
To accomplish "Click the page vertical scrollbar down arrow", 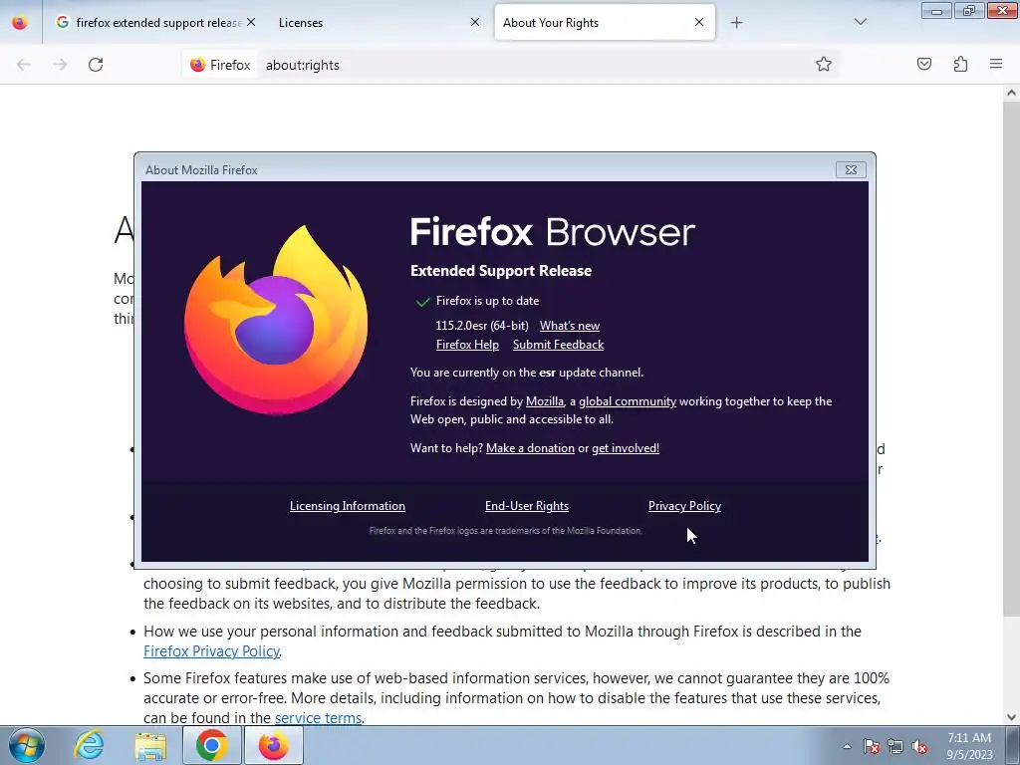I will coord(1011,717).
